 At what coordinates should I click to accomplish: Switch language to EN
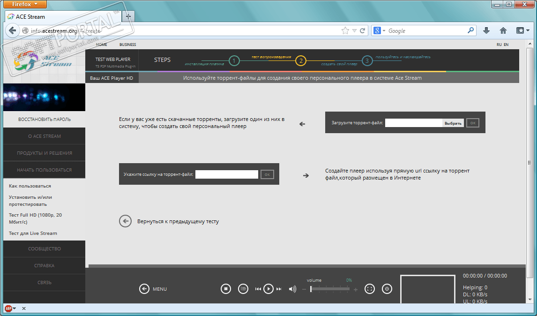pyautogui.click(x=506, y=45)
